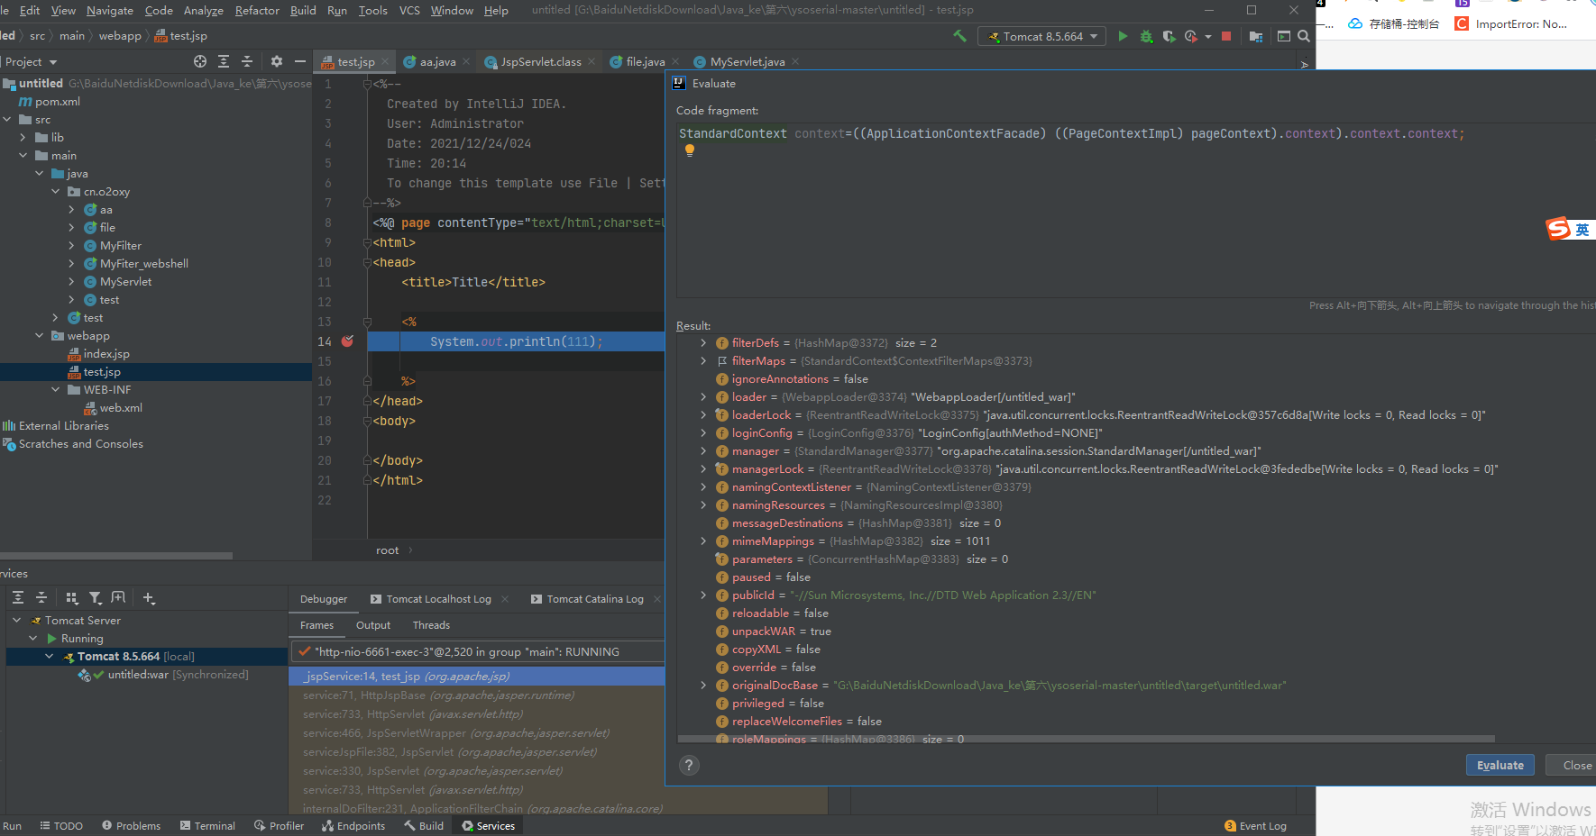
Task: Collapse the cn.o2oxy package
Action: [55, 191]
